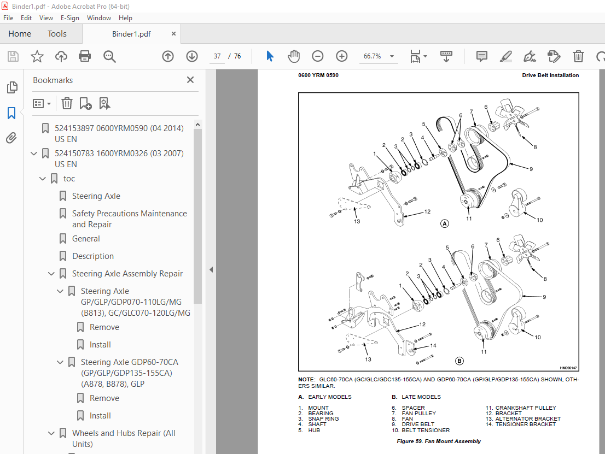Open the Window menu
The height and width of the screenshot is (454, 605).
click(x=99, y=17)
